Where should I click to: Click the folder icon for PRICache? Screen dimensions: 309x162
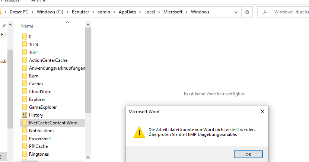point(25,146)
